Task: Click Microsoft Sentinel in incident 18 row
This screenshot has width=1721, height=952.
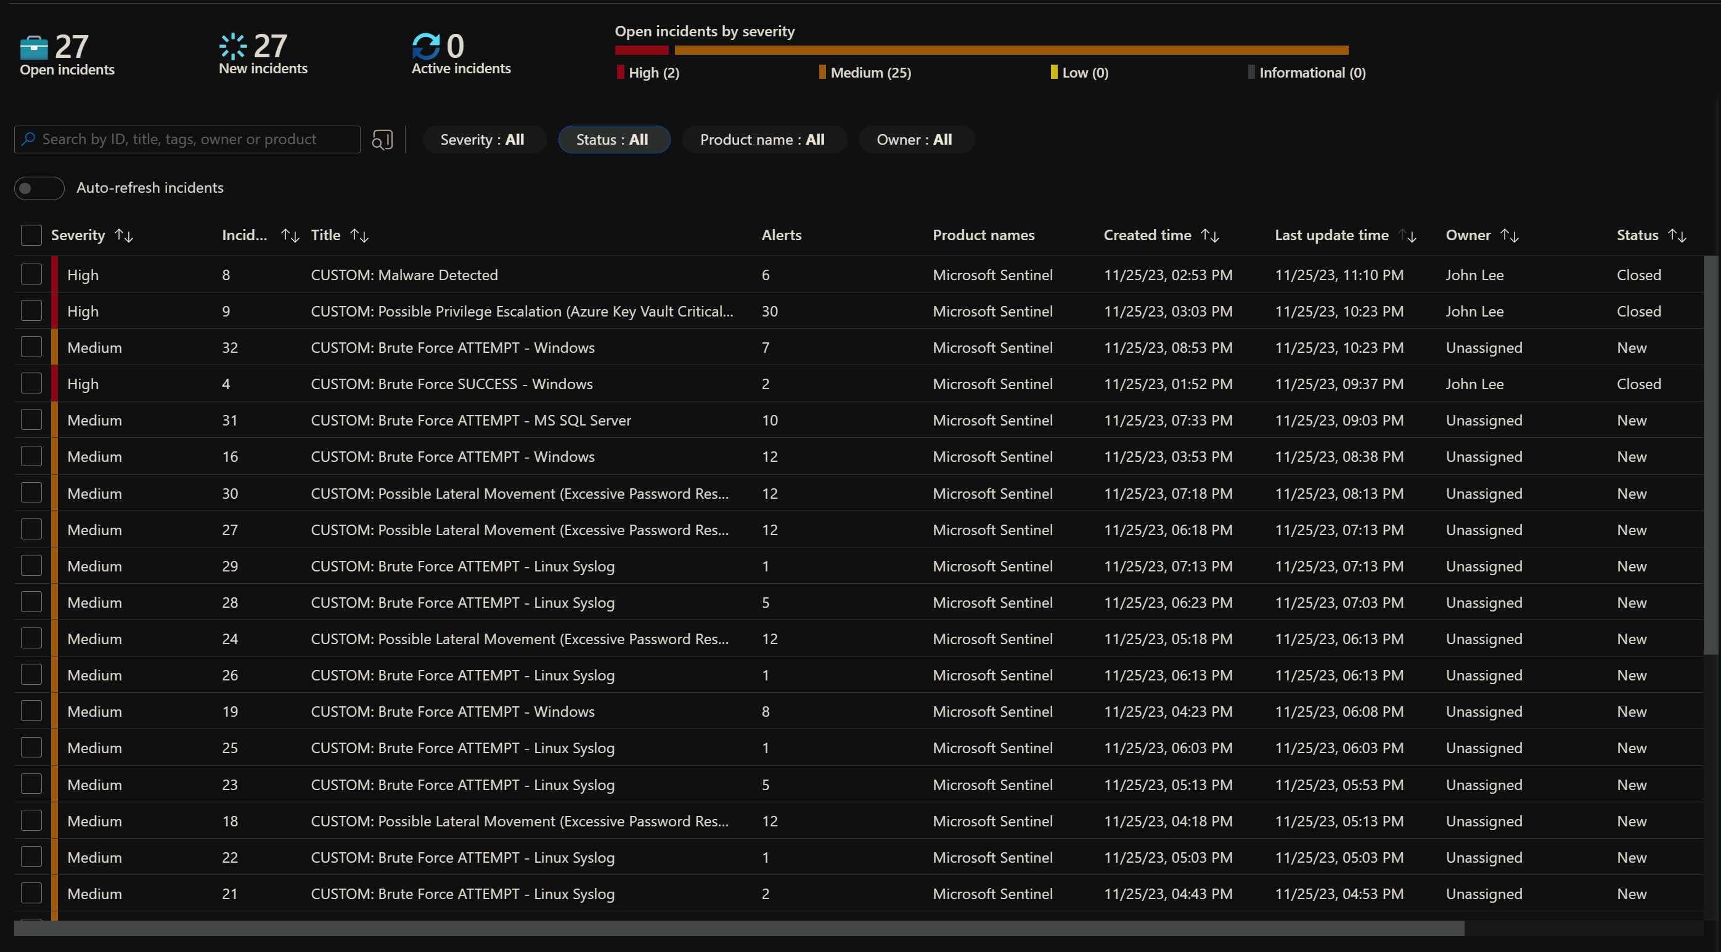Action: [x=993, y=821]
